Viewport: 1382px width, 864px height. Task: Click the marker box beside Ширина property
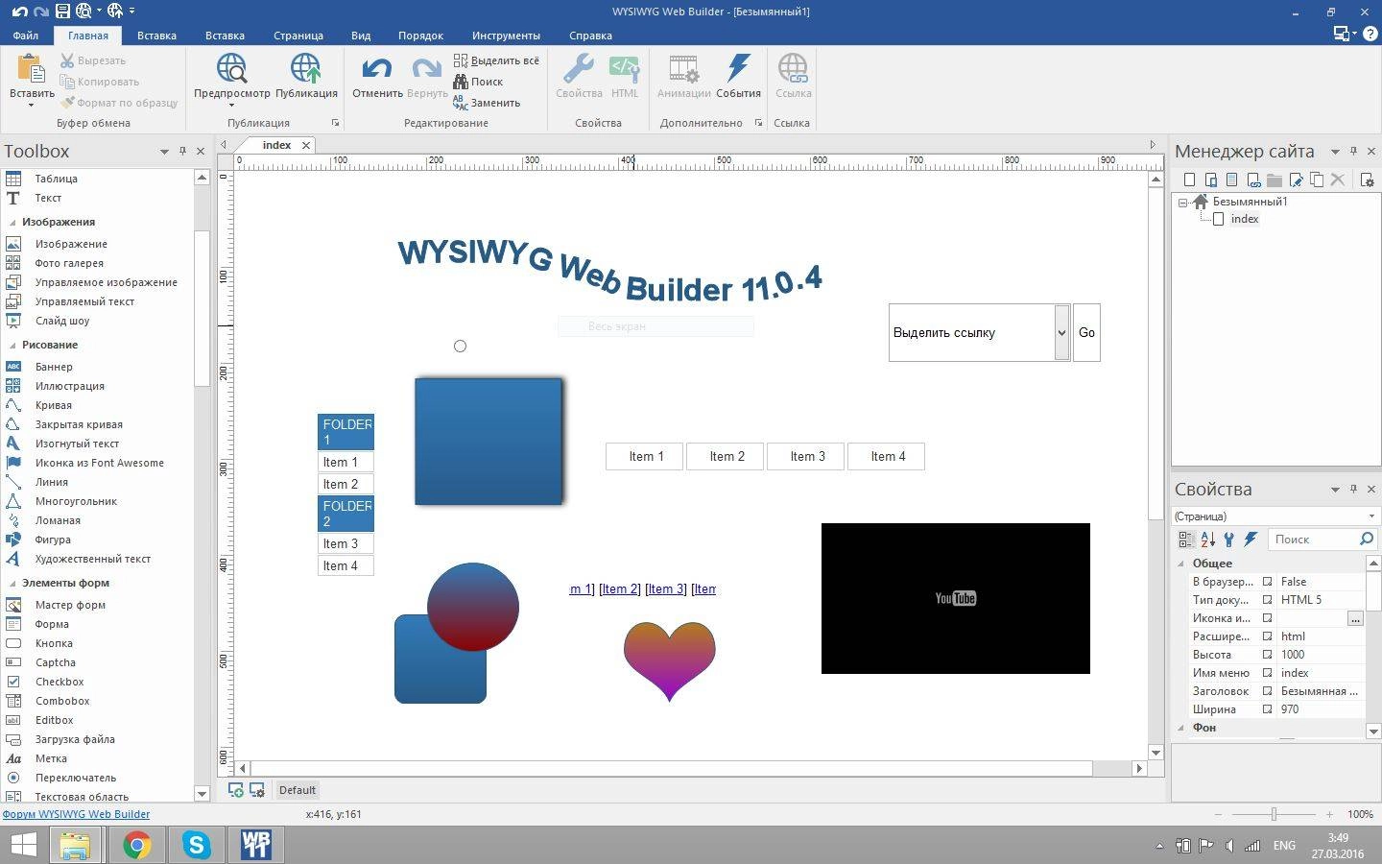pos(1267,709)
